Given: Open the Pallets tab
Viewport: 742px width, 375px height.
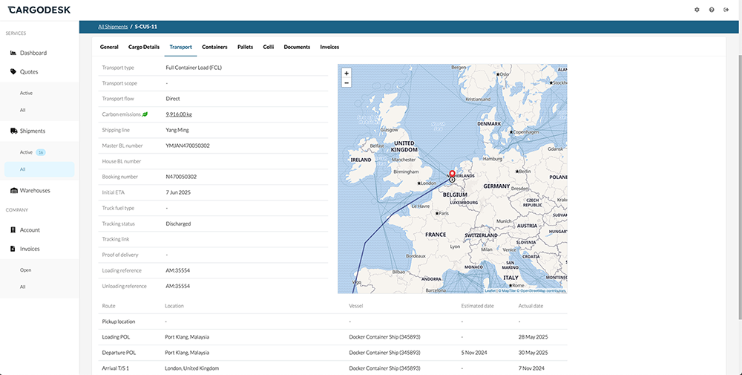Looking at the screenshot, I should (245, 47).
